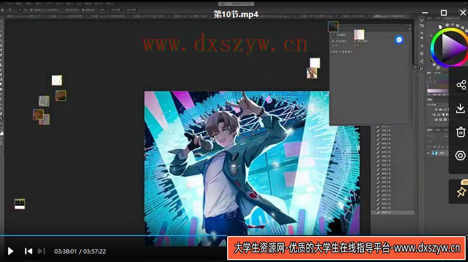468x262 pixels.
Task: Click the small thumbnail at bottom-left of canvas
Action: (x=20, y=204)
